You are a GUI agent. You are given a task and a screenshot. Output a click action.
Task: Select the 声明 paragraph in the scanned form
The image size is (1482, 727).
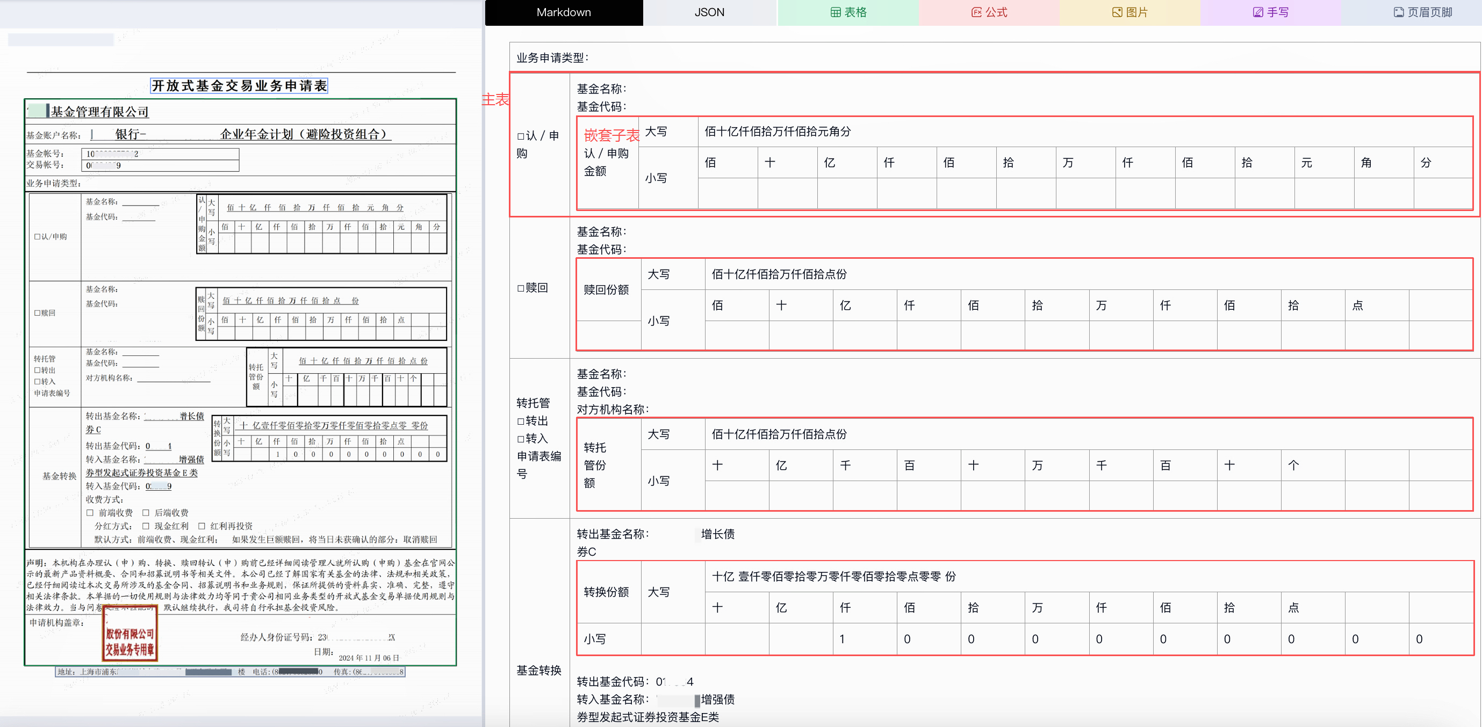(x=241, y=585)
